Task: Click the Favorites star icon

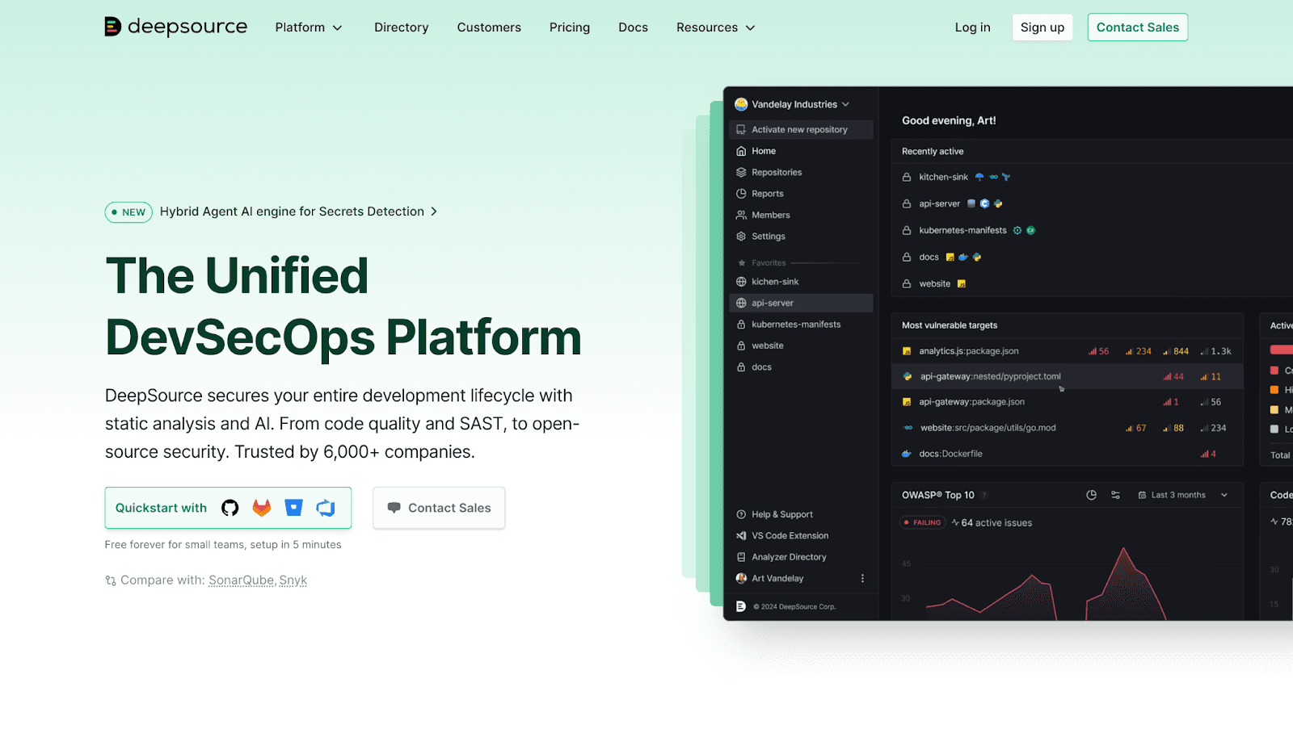Action: pos(742,263)
